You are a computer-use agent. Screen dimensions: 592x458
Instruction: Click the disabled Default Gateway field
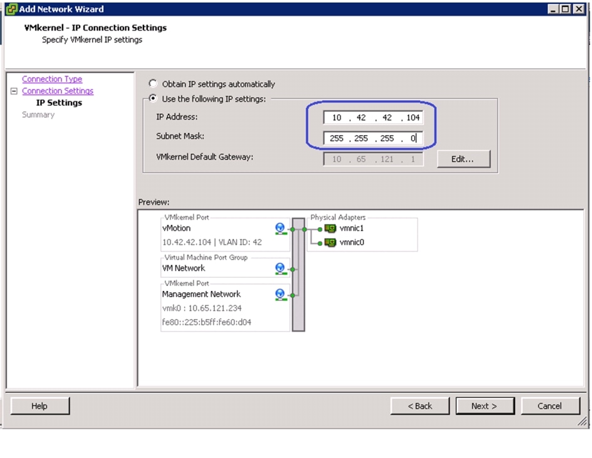[x=373, y=159]
